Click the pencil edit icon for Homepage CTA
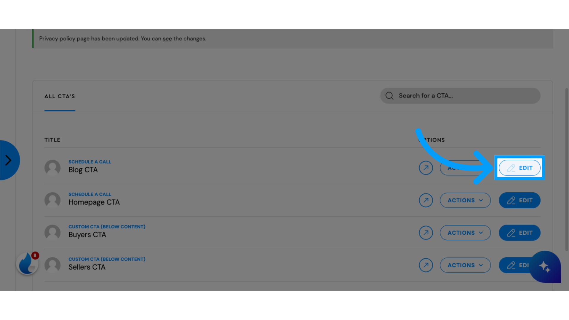 pos(511,200)
